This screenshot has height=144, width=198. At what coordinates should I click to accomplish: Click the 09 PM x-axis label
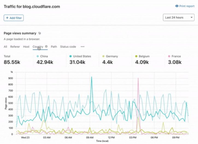coord(176,137)
